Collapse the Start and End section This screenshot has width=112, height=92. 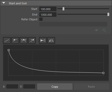click(4, 3)
